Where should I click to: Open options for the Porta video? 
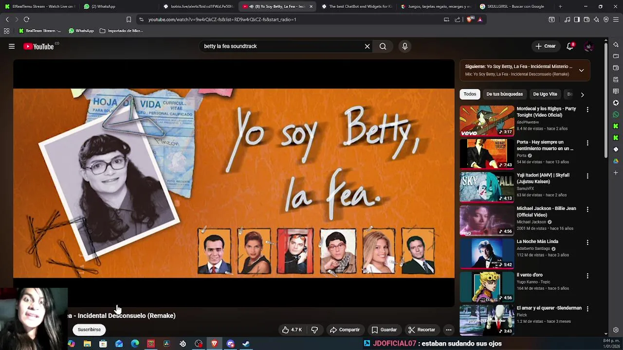pos(587,143)
